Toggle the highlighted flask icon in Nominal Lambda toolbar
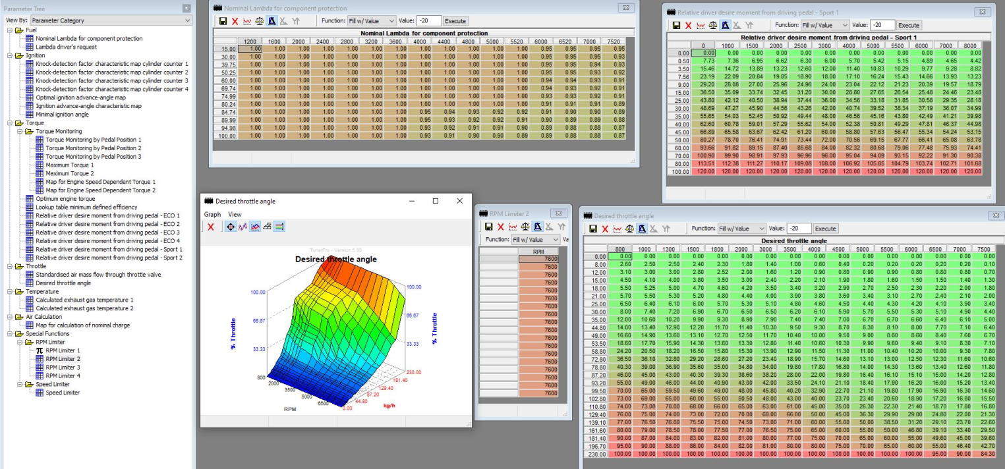Image resolution: width=1005 pixels, height=469 pixels. pos(271,21)
